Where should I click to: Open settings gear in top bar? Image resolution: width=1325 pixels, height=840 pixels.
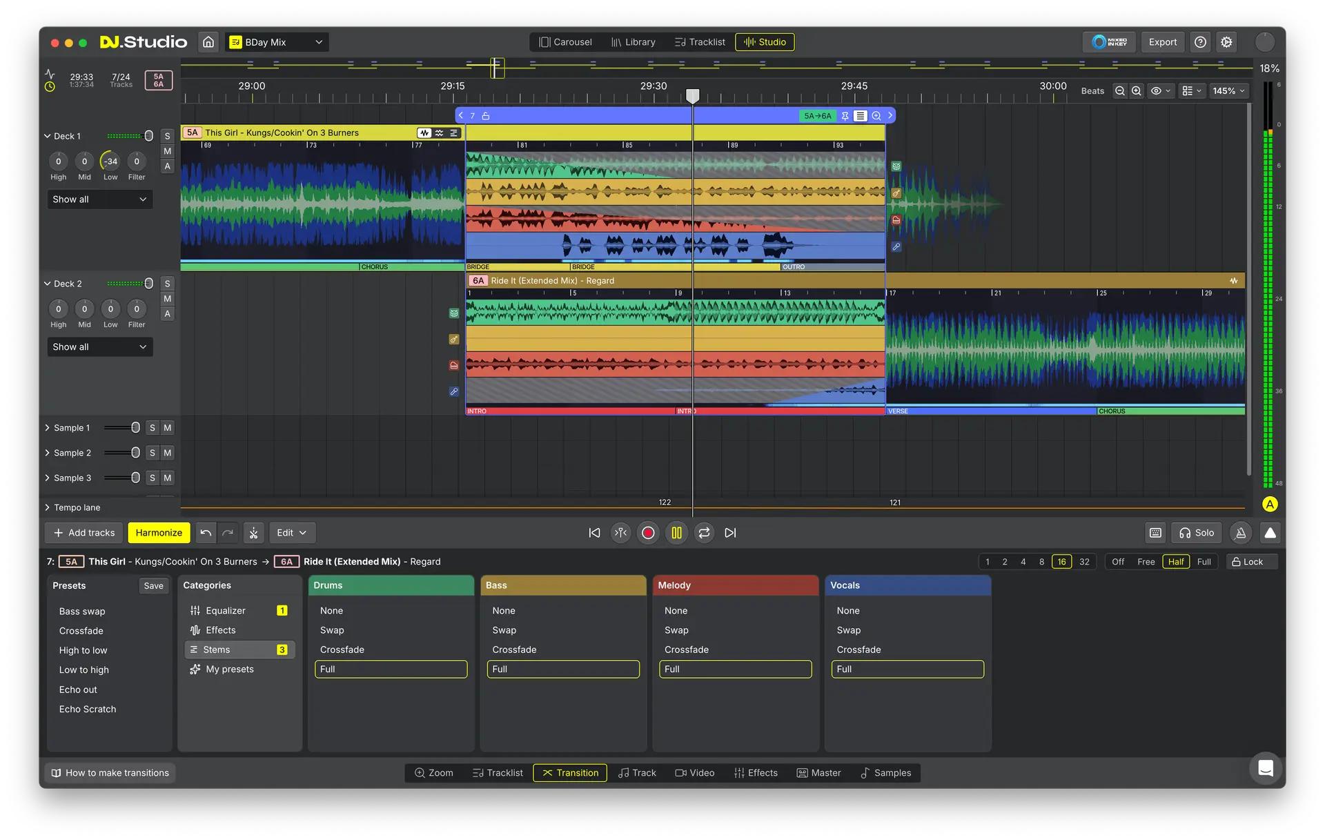point(1226,42)
